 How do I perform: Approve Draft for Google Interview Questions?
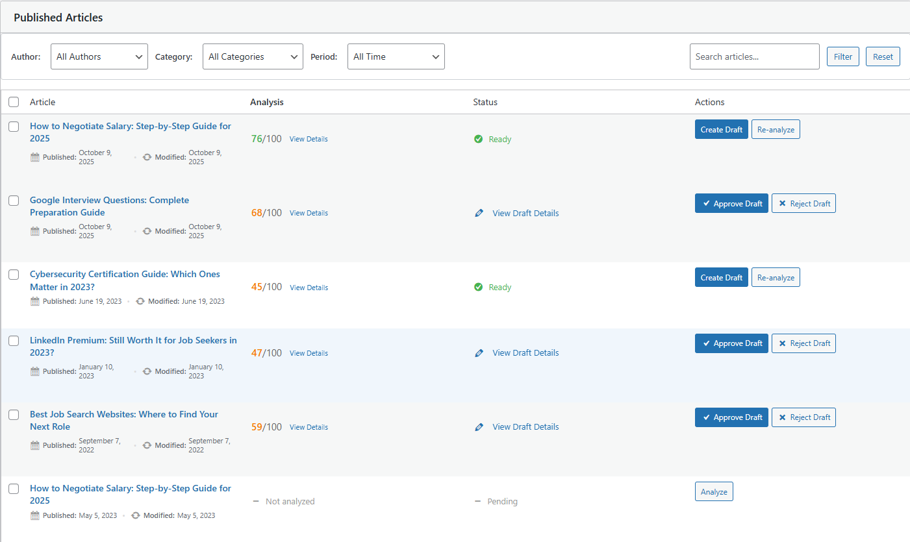[x=731, y=204]
